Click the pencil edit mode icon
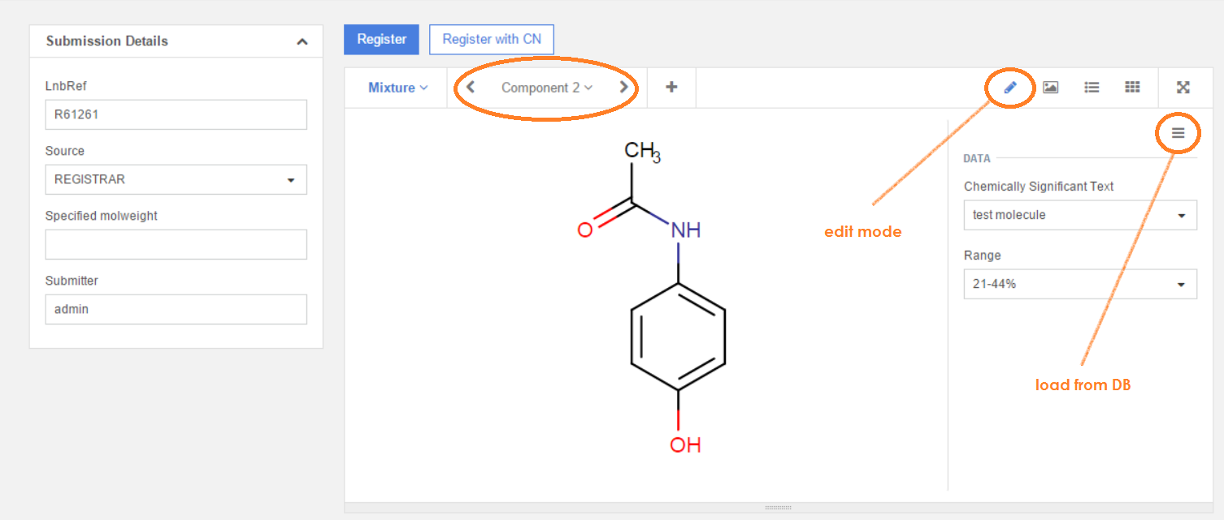1224x520 pixels. coord(1010,88)
